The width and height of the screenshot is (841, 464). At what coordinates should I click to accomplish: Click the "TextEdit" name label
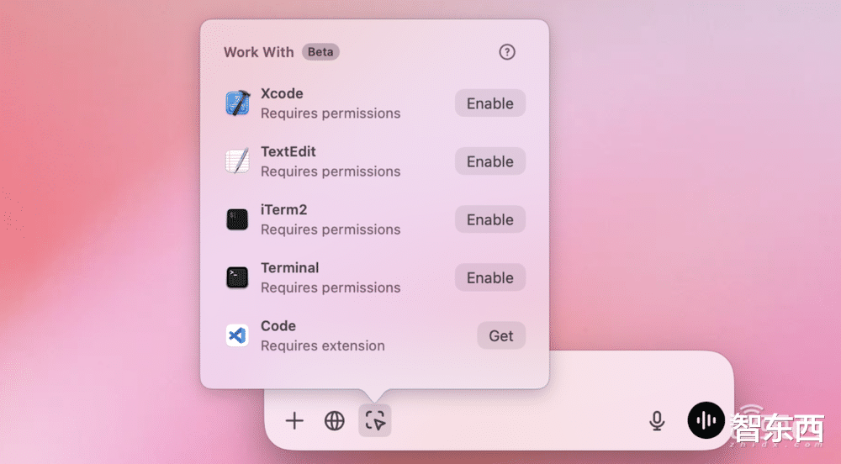click(x=288, y=151)
